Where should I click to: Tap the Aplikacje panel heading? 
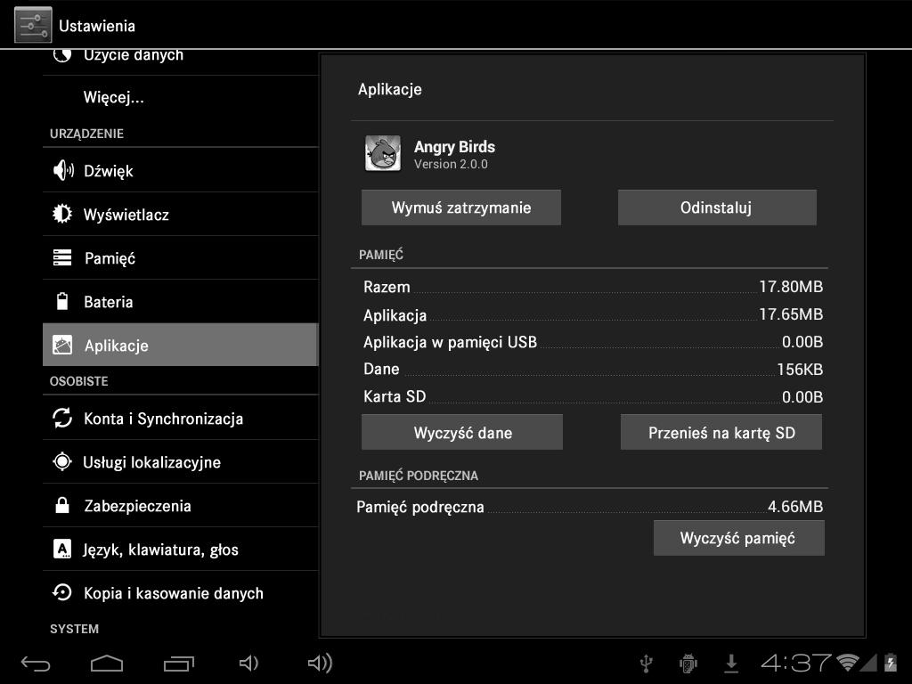pos(390,90)
